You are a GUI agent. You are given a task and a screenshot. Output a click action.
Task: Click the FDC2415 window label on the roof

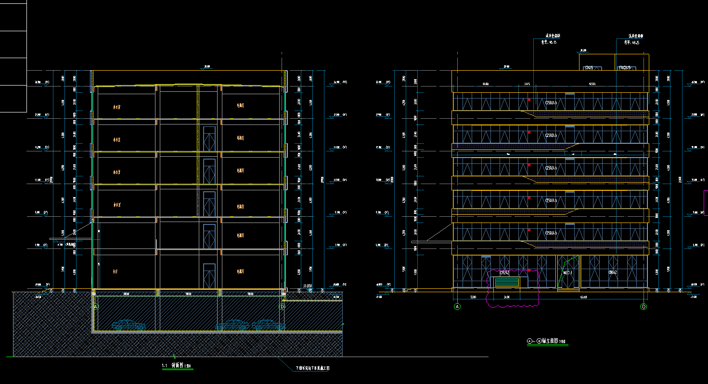624,68
